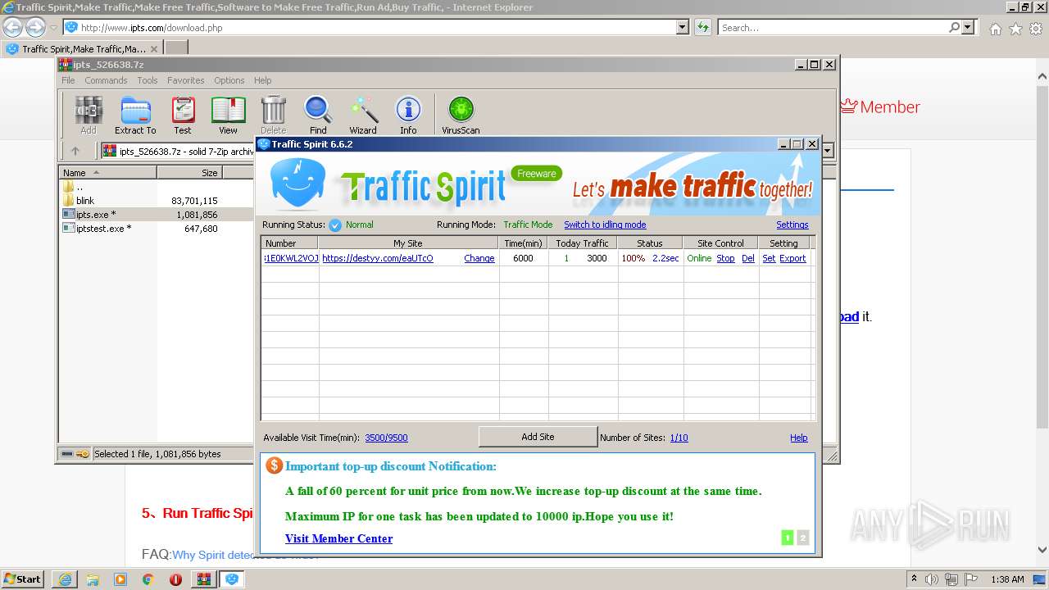Click the Internet Explorer taskbar icon
This screenshot has height=590, width=1049.
coord(65,579)
